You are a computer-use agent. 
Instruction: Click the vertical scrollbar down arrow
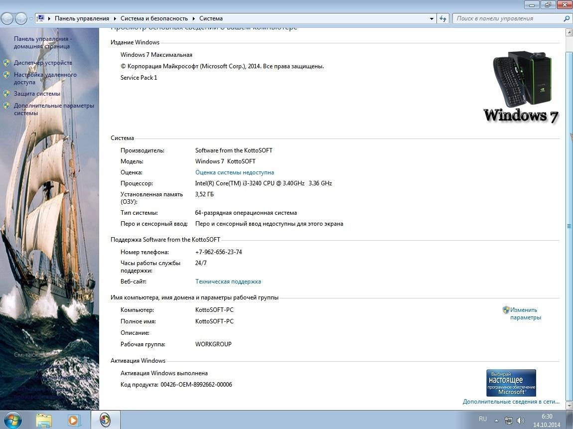click(x=569, y=406)
